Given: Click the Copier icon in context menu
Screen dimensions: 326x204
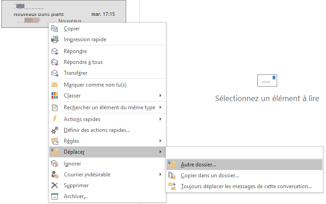Looking at the screenshot, I should point(55,29).
